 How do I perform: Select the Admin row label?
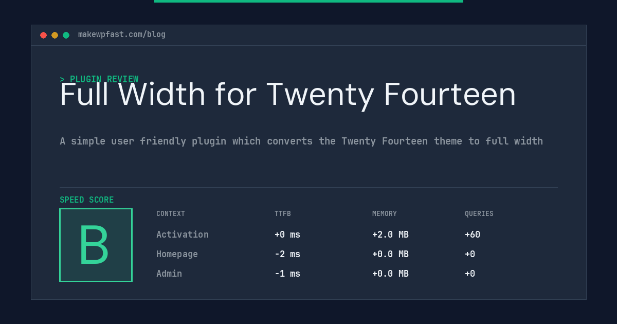pyautogui.click(x=169, y=274)
